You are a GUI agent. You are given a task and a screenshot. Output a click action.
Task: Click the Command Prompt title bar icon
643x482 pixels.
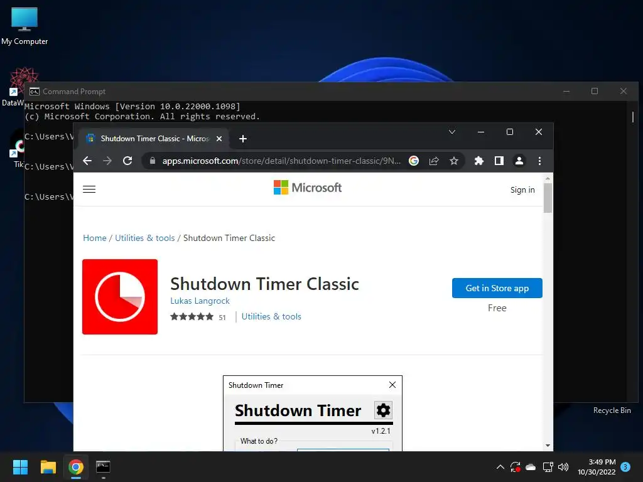click(35, 92)
